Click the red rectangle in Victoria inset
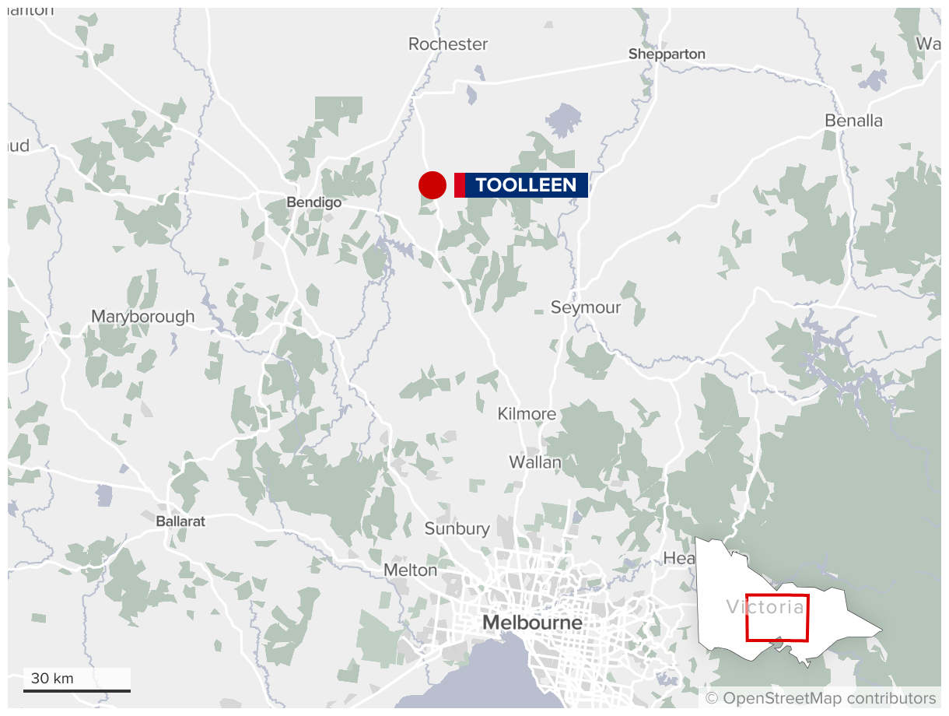This screenshot has height=716, width=949. coord(777,618)
